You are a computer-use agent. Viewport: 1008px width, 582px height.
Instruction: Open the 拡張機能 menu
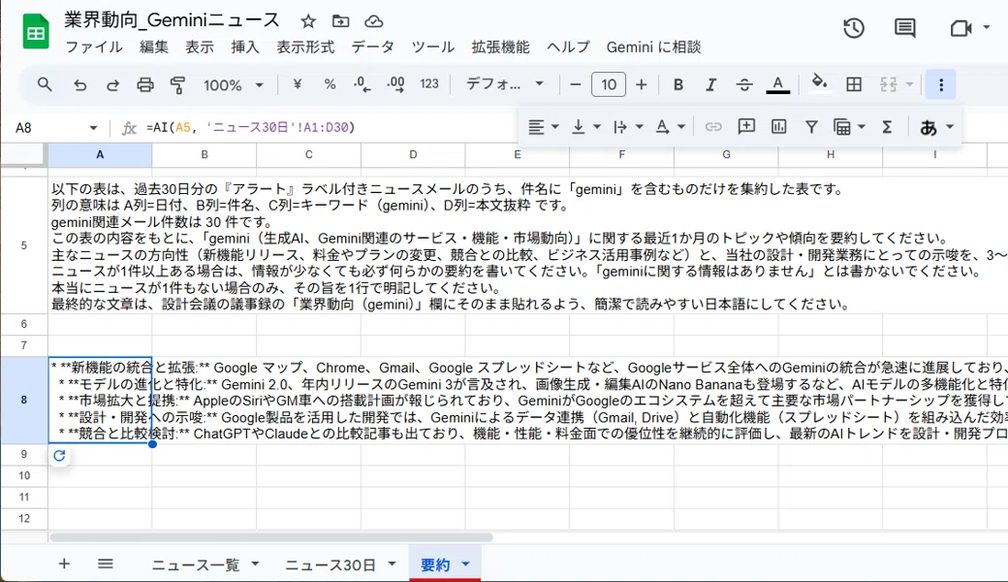click(501, 47)
